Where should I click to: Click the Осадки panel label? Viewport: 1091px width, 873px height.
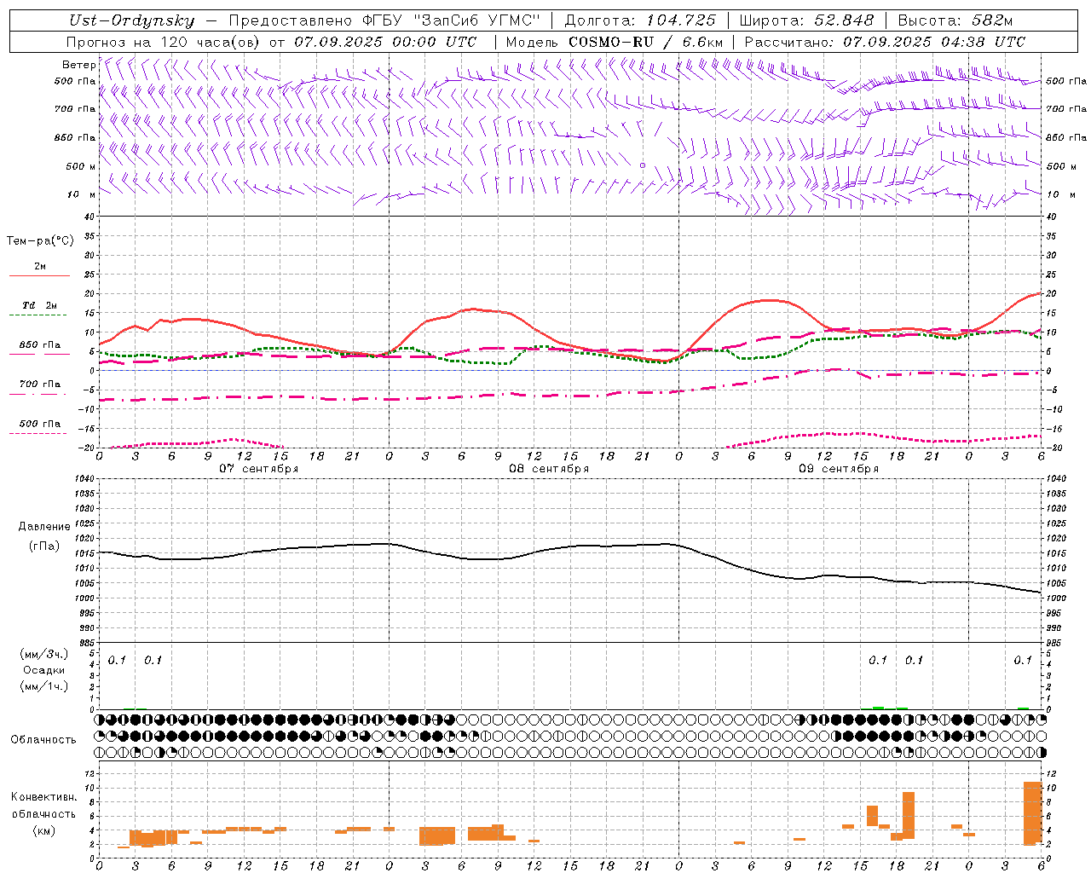tap(44, 670)
